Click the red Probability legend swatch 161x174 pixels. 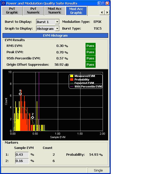(71, 79)
